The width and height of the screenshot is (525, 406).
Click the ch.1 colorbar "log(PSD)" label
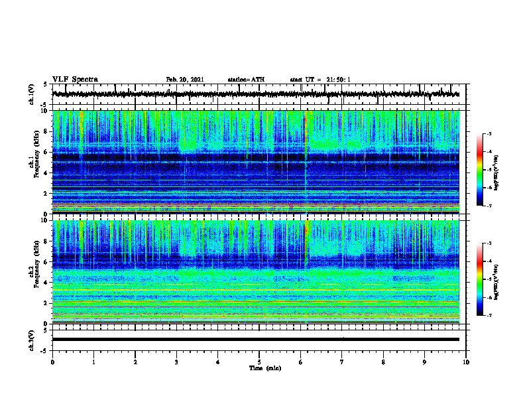(496, 173)
